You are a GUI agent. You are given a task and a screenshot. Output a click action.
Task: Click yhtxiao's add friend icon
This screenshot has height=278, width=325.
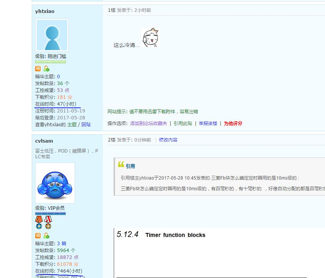(x=46, y=69)
